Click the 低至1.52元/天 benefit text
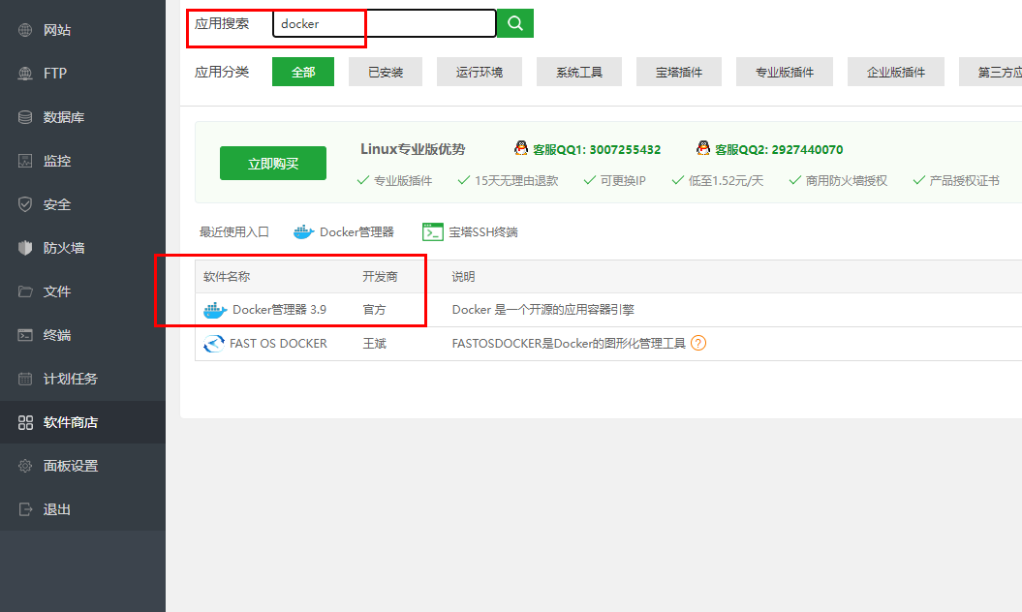The height and width of the screenshot is (612, 1022). pos(726,180)
